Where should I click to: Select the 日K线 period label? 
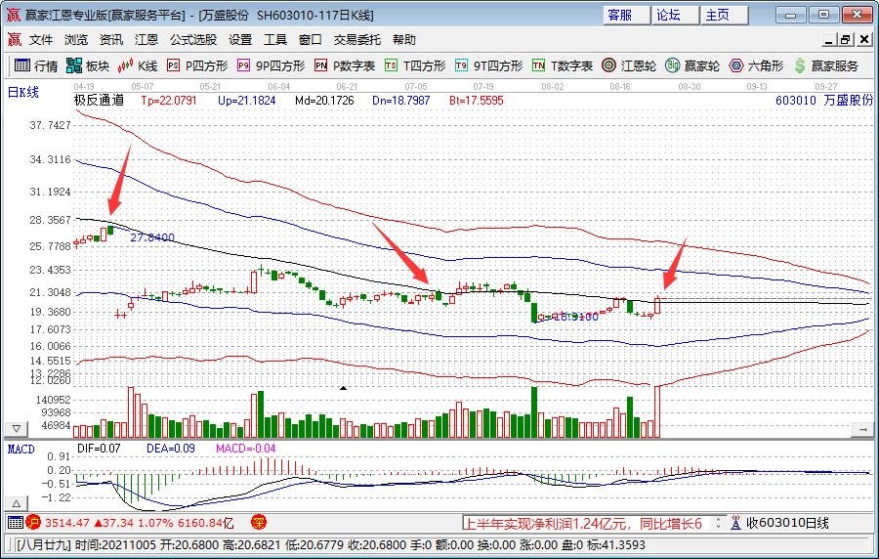23,93
